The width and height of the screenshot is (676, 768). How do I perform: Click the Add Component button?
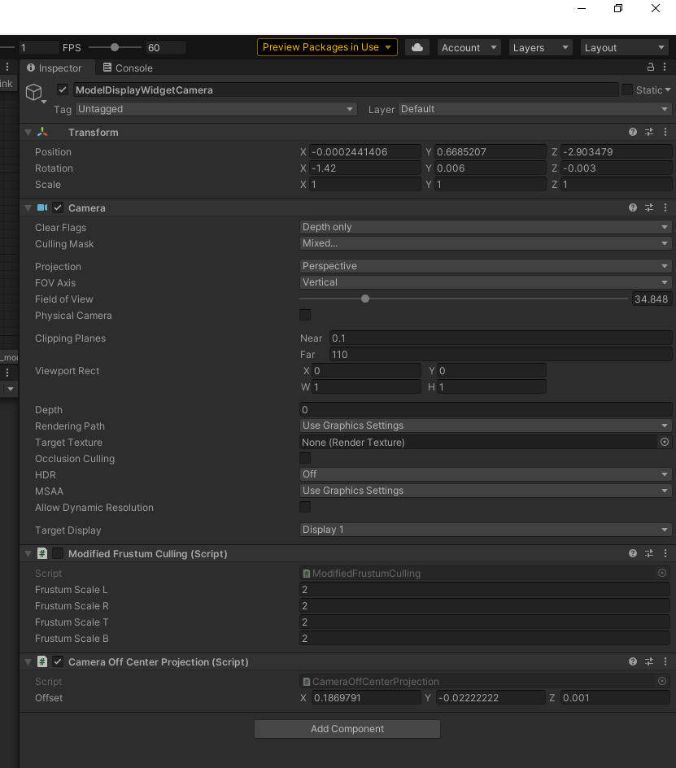click(x=347, y=729)
